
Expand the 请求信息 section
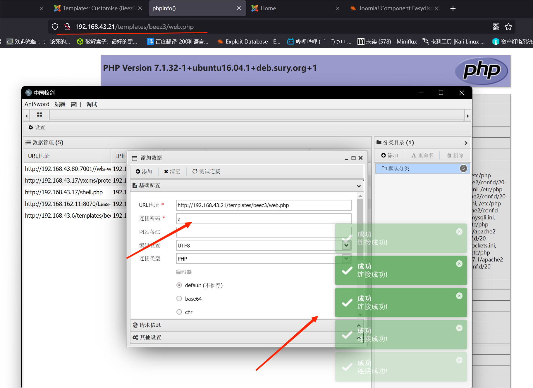(247, 325)
